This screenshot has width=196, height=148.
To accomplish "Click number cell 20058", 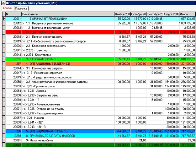I will (x=13, y=122).
